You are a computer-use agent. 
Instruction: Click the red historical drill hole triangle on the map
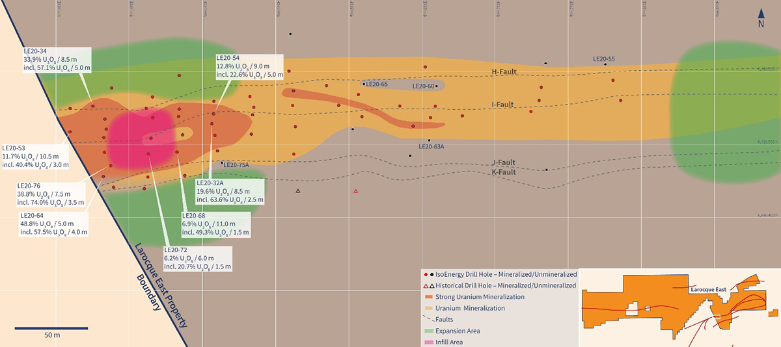click(x=356, y=191)
